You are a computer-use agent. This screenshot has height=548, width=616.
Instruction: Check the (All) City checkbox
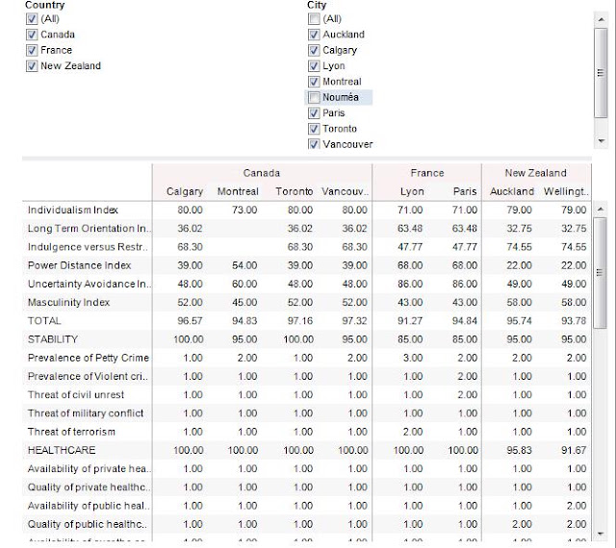(x=314, y=19)
